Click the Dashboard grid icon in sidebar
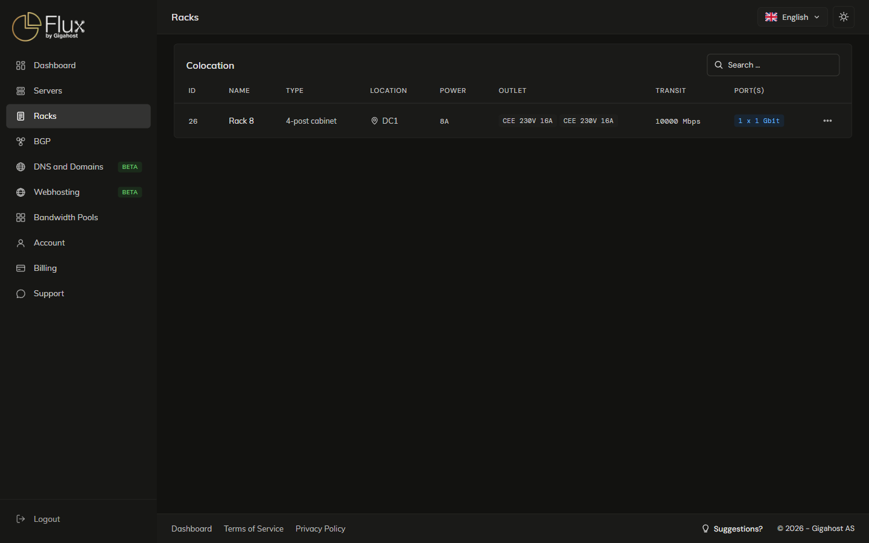Screen dimensions: 869x543 tap(21, 66)
